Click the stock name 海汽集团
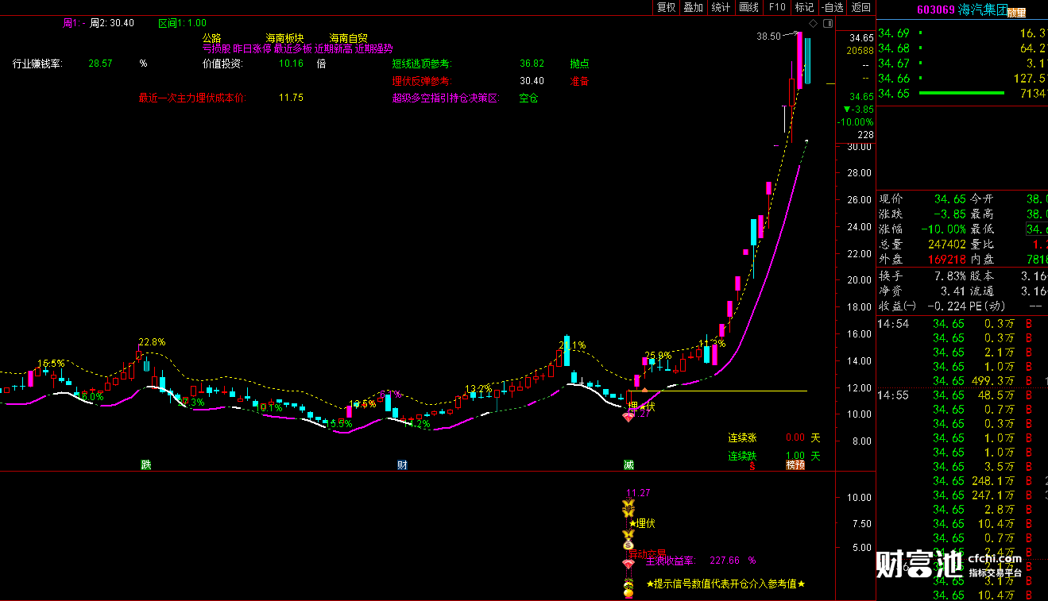 click(x=982, y=10)
